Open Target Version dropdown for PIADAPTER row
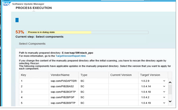Viewport: 178px width, 110px height. click(164, 81)
